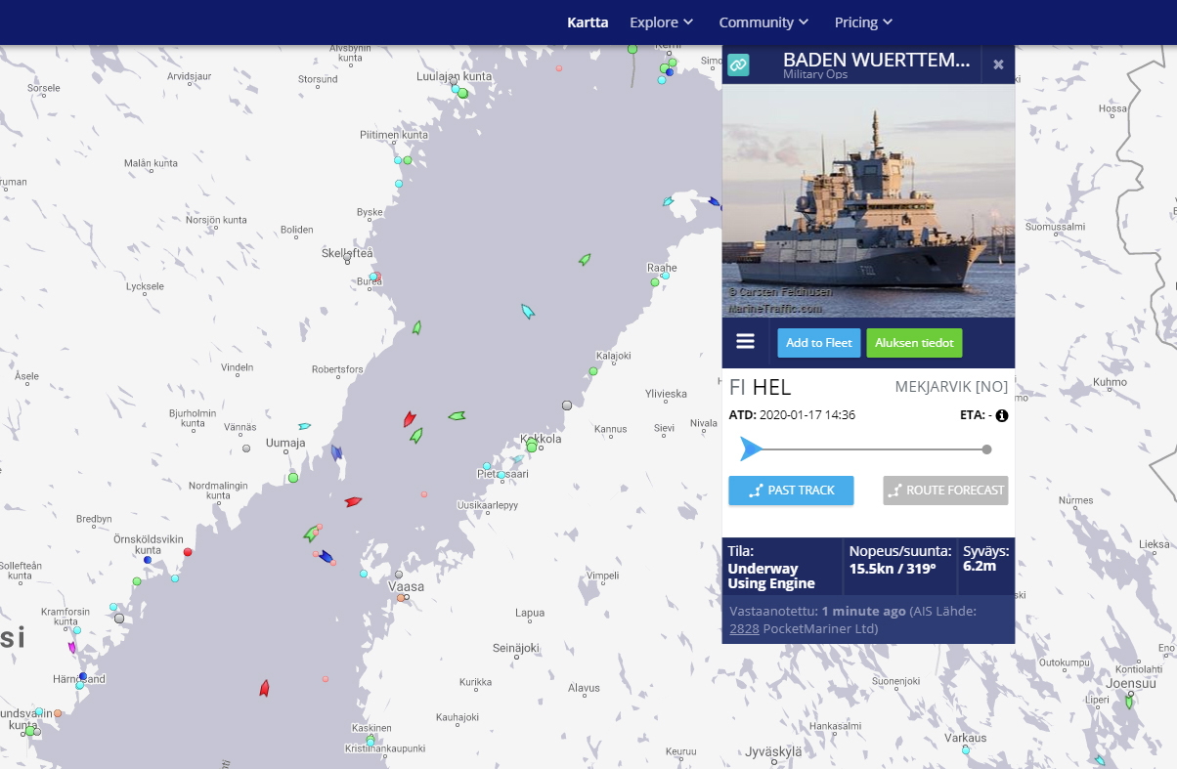Click the grey destination endpoint on voyage line
Image resolution: width=1177 pixels, height=769 pixels.
986,449
